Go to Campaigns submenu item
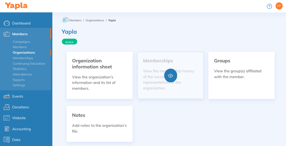 click(x=21, y=42)
